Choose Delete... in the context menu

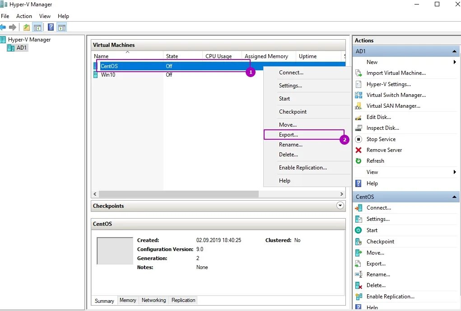point(307,155)
